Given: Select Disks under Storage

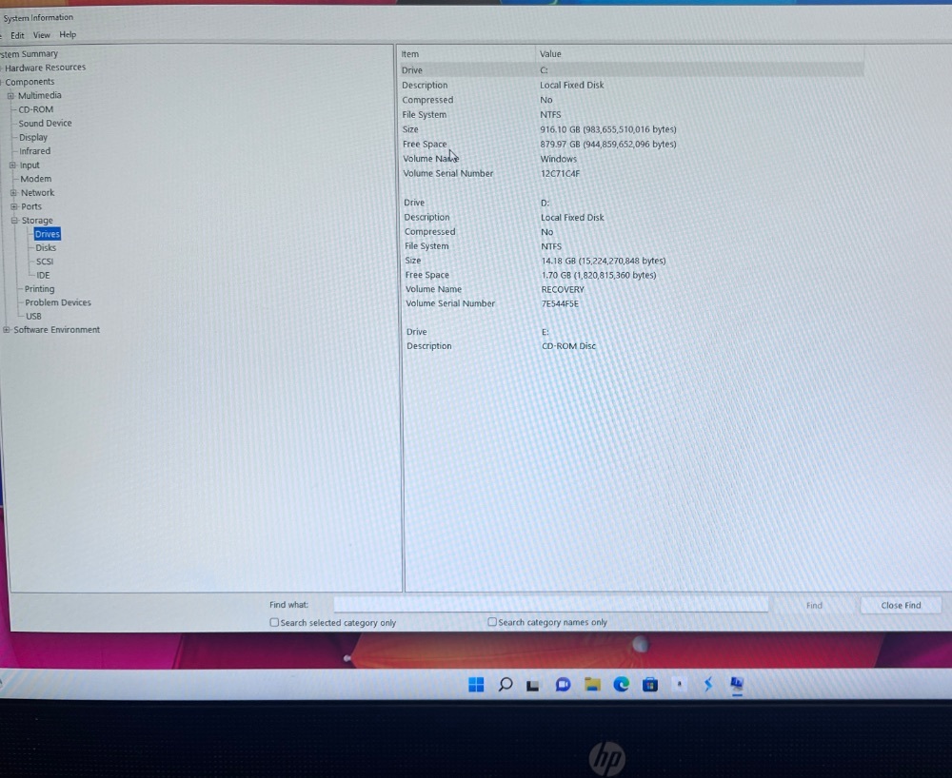Looking at the screenshot, I should click(x=46, y=248).
